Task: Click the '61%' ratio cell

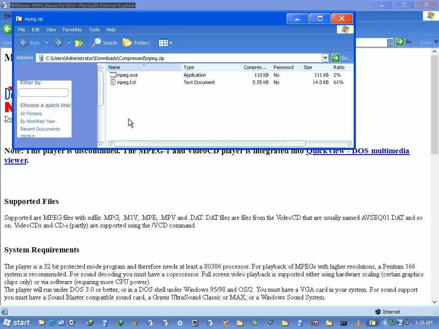Action: click(338, 82)
